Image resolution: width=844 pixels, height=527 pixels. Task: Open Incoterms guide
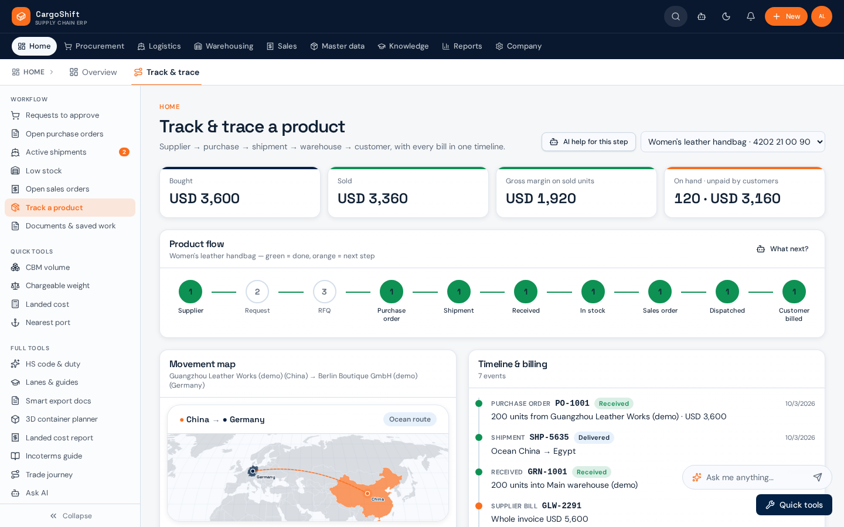pyautogui.click(x=70, y=456)
